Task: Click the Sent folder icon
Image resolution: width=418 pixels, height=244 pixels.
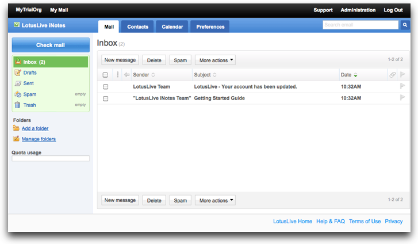Action: coord(18,83)
